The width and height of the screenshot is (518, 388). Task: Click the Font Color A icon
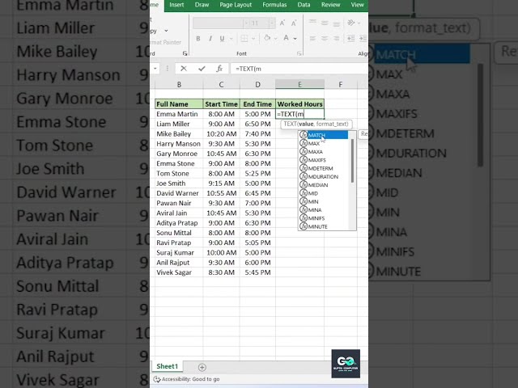point(286,38)
